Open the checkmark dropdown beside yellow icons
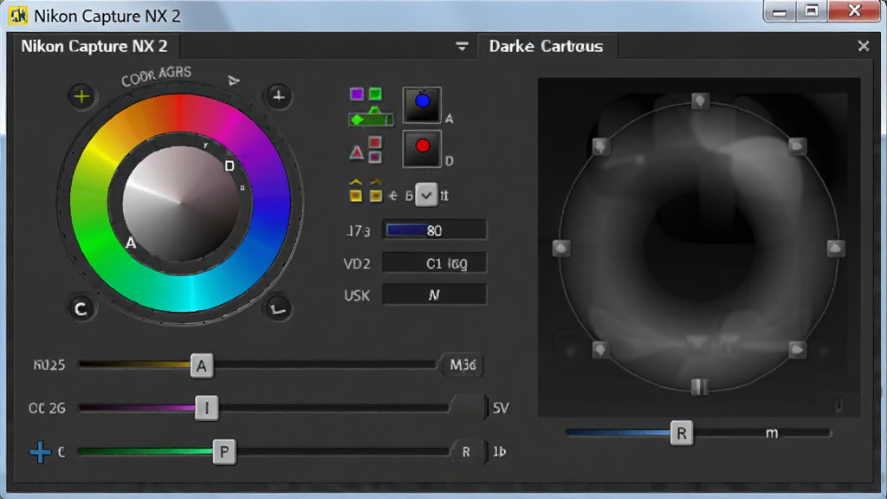 point(426,195)
